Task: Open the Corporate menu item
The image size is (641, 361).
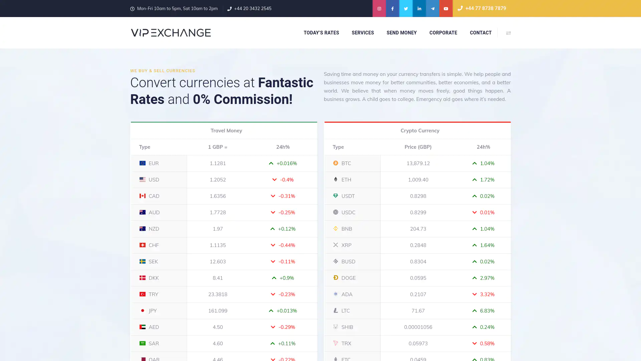Action: tap(443, 33)
